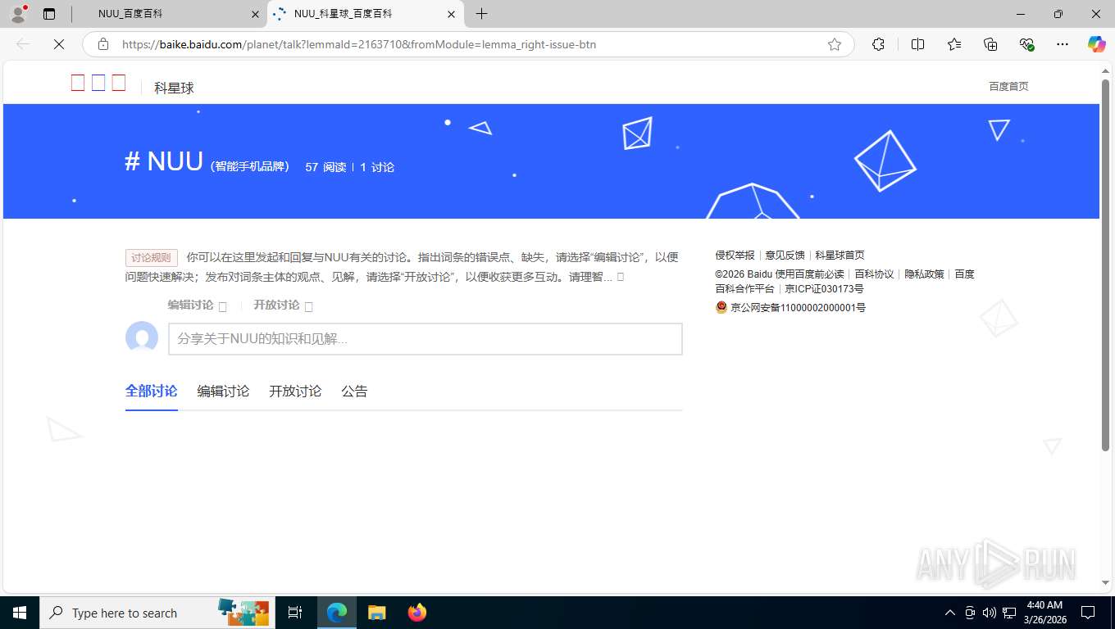Viewport: 1115px width, 629px height.
Task: Open 京ICP证030173号 link
Action: coord(824,289)
